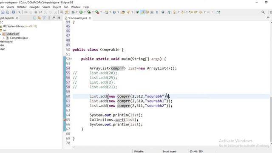Image resolution: width=272 pixels, height=153 pixels.
Task: Open the Back history dropdown arrow
Action: (205, 12)
